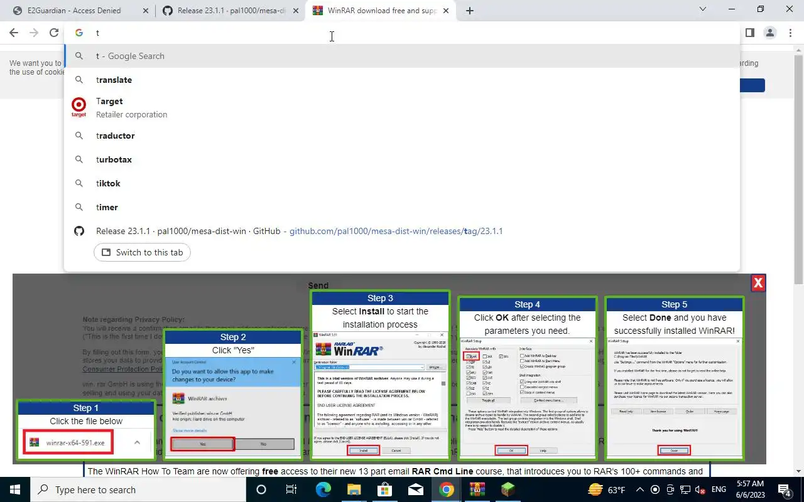Open the 63°F weather widget
Viewport: 804px width, 502px height.
(607, 489)
